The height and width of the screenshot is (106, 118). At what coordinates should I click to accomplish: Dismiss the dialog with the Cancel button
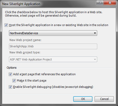(104, 99)
